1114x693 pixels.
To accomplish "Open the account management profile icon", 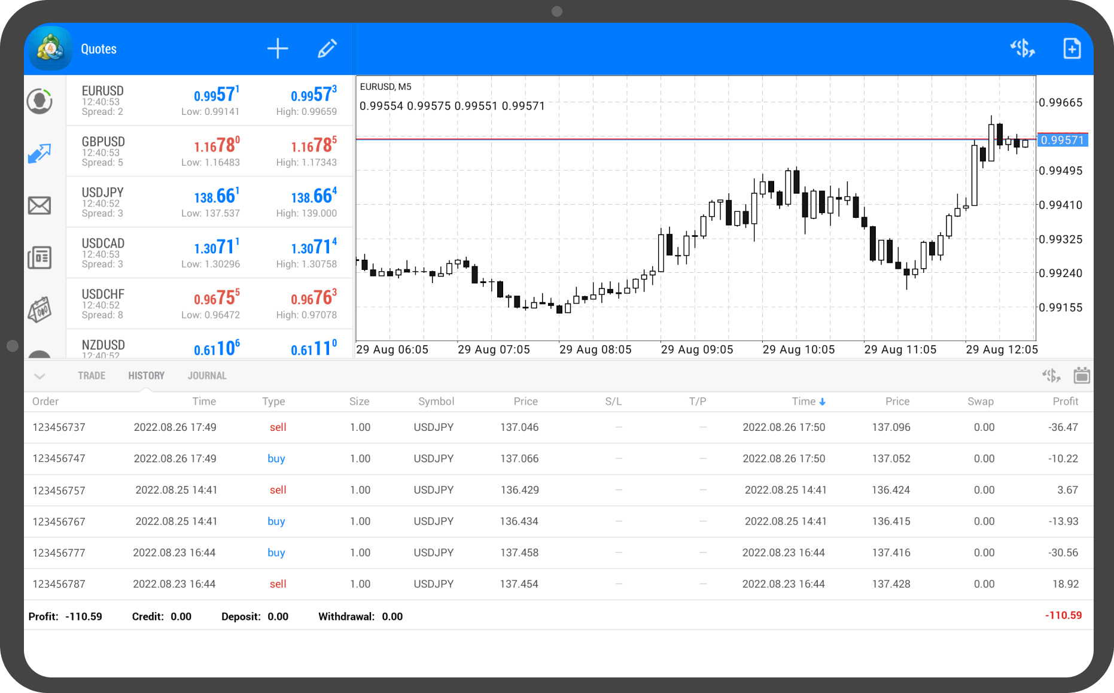I will (x=39, y=101).
